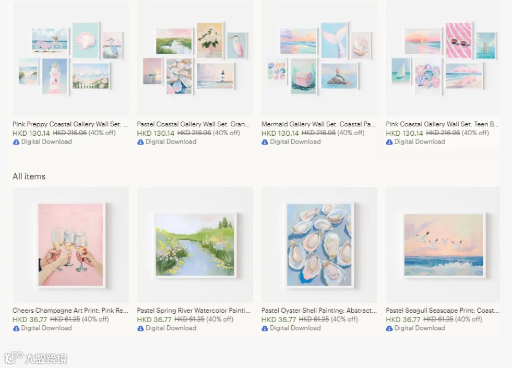The width and height of the screenshot is (512, 368).
Task: Open the Pastel Coastal Gallery Wall Set image
Action: (195, 58)
